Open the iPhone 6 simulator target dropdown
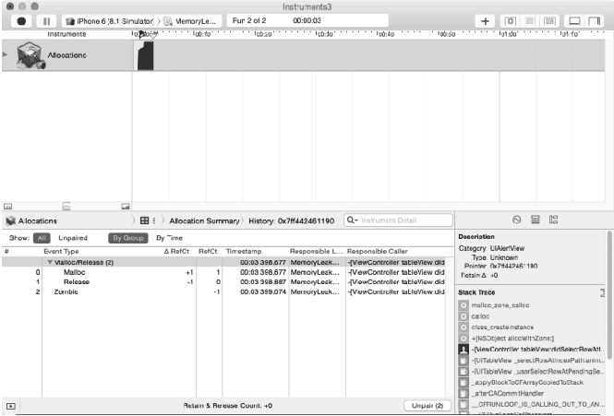Viewport: 614px width, 416px height. [108, 20]
